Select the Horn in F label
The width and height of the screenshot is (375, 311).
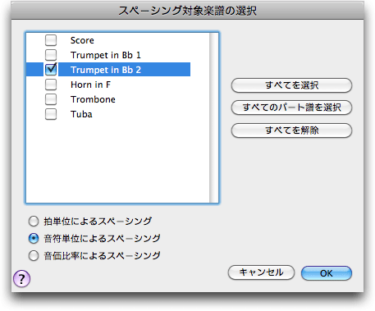(90, 85)
